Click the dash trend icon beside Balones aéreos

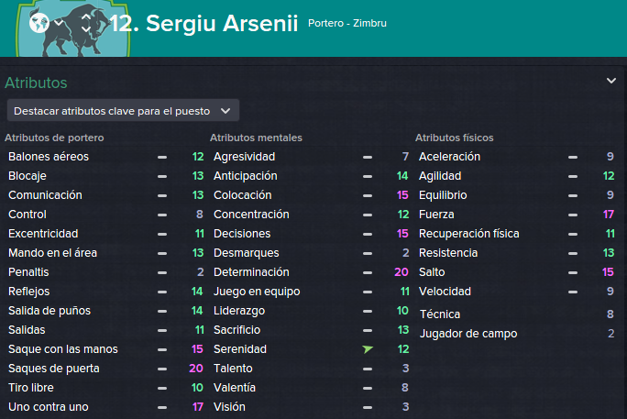pos(162,157)
